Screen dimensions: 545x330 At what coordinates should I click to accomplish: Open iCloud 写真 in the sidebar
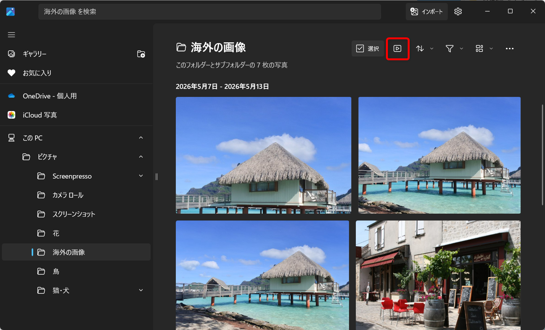[76, 115]
